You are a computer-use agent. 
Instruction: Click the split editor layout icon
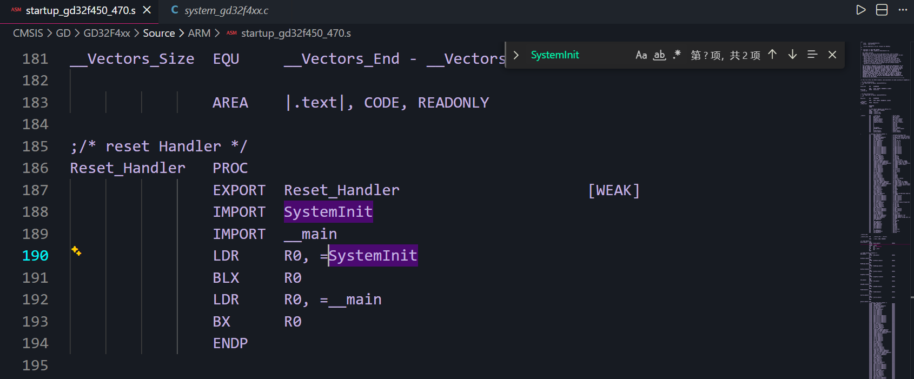[882, 10]
